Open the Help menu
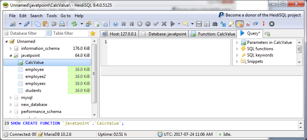Image resolution: width=307 pixels, height=140 pixels. (x=79, y=16)
